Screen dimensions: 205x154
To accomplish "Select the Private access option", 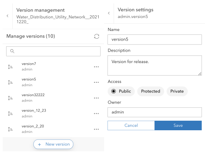I will pyautogui.click(x=177, y=91).
